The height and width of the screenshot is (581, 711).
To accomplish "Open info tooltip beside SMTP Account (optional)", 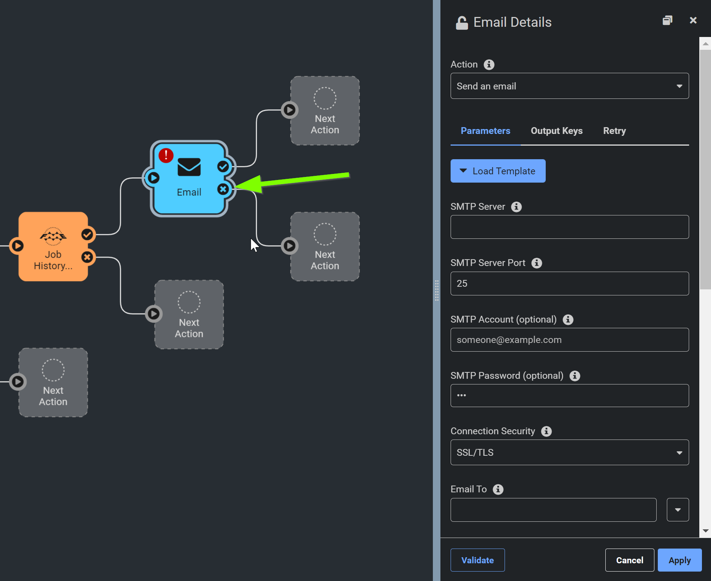I will 568,320.
